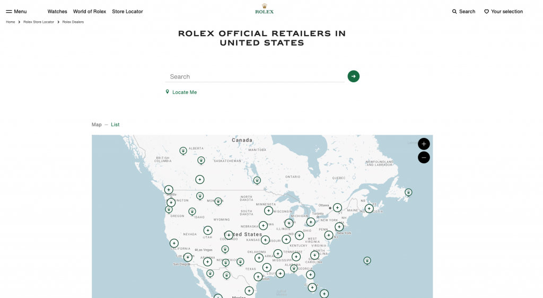The width and height of the screenshot is (543, 298).
Task: Select crown pin over the Montana label
Action: (218, 201)
